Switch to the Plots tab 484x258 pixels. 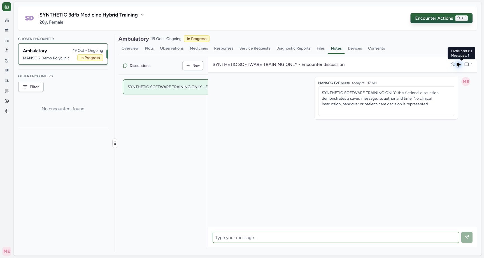click(x=149, y=48)
